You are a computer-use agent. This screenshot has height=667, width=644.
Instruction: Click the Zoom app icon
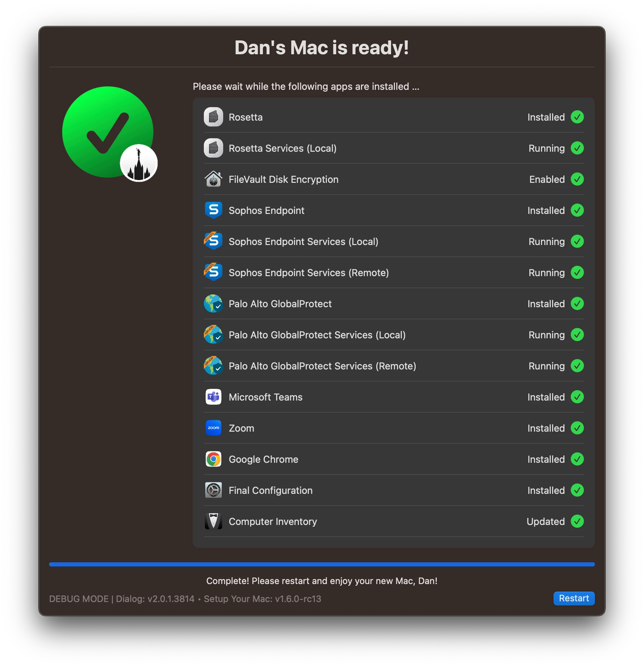point(213,428)
